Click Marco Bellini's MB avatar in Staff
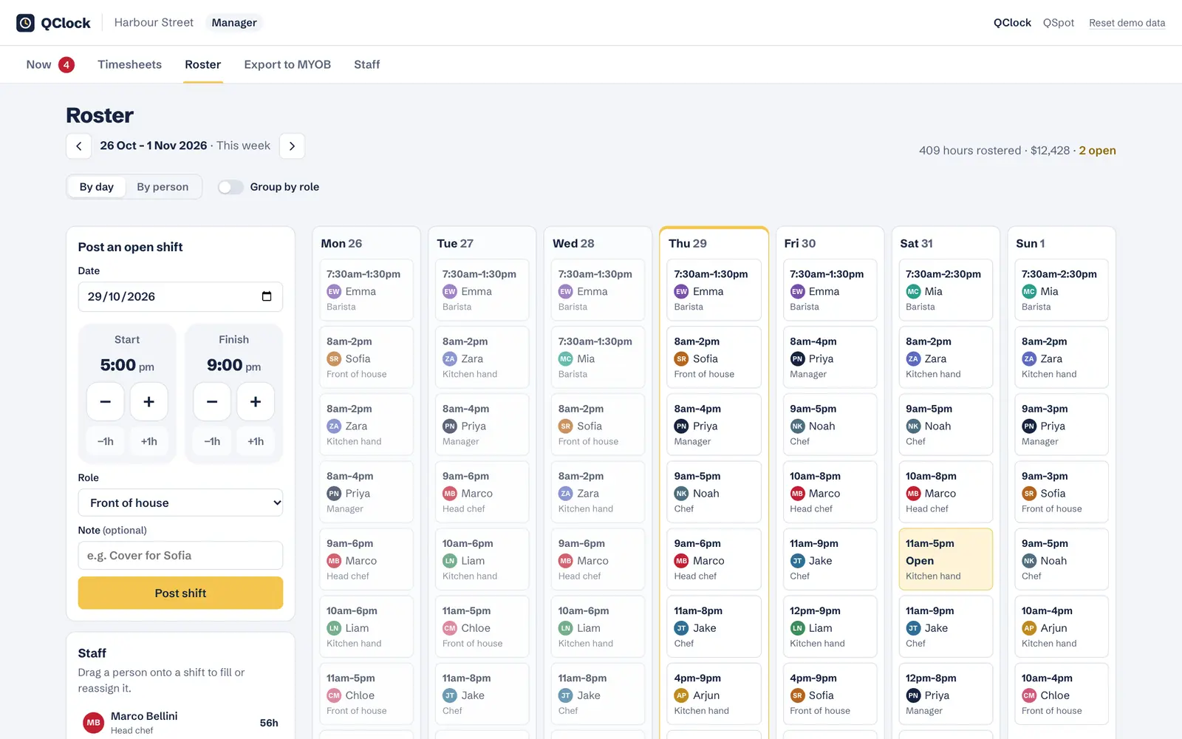The width and height of the screenshot is (1182, 739). tap(93, 723)
